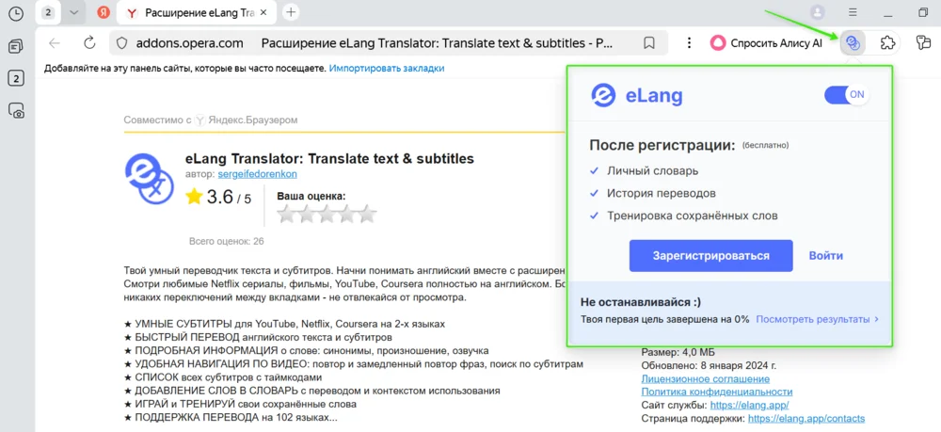
Task: Click 'СПИСОК всех субтитров с таймкодами' line
Action: coord(223,377)
